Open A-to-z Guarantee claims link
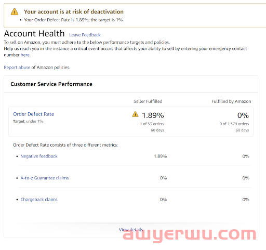The image size is (266, 250). 45,178
